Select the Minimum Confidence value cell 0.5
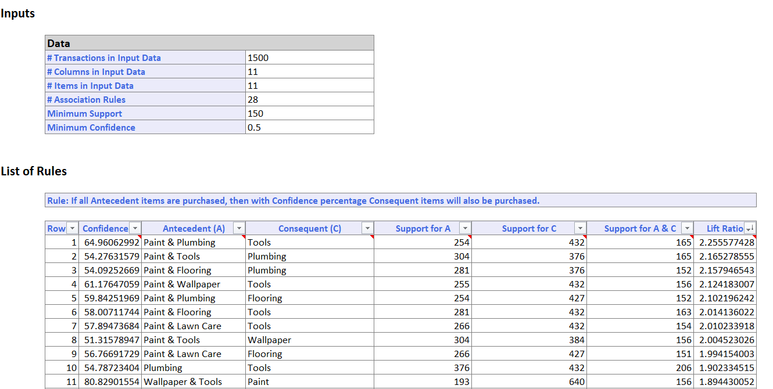This screenshot has height=389, width=773. point(309,128)
